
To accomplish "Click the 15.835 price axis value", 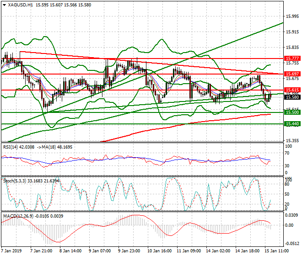I will click(292, 48).
